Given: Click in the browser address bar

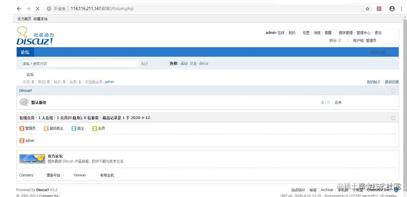Looking at the screenshot, I should tap(208, 9).
